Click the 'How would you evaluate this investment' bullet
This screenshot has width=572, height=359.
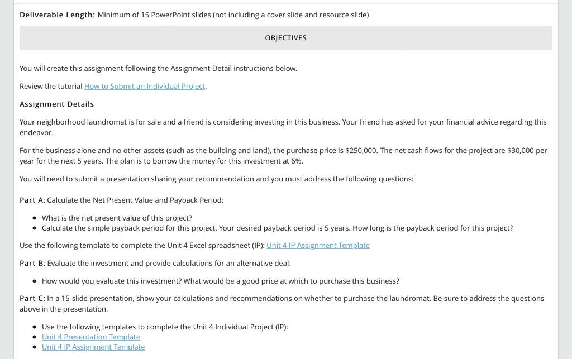click(220, 281)
